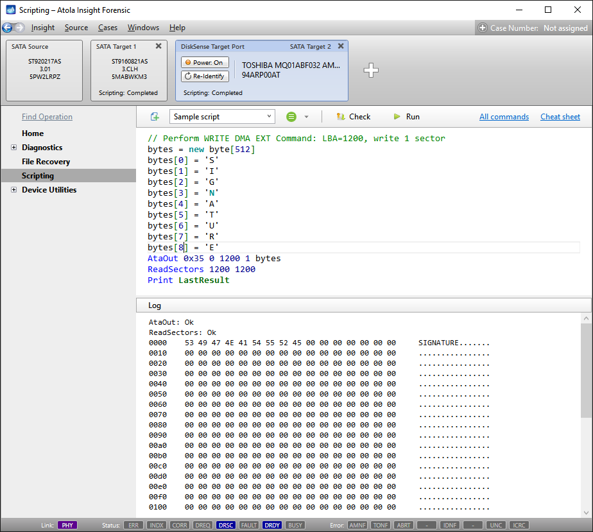Click the Print LastResult script line
Viewport: 593px width, 532px height.
click(188, 280)
